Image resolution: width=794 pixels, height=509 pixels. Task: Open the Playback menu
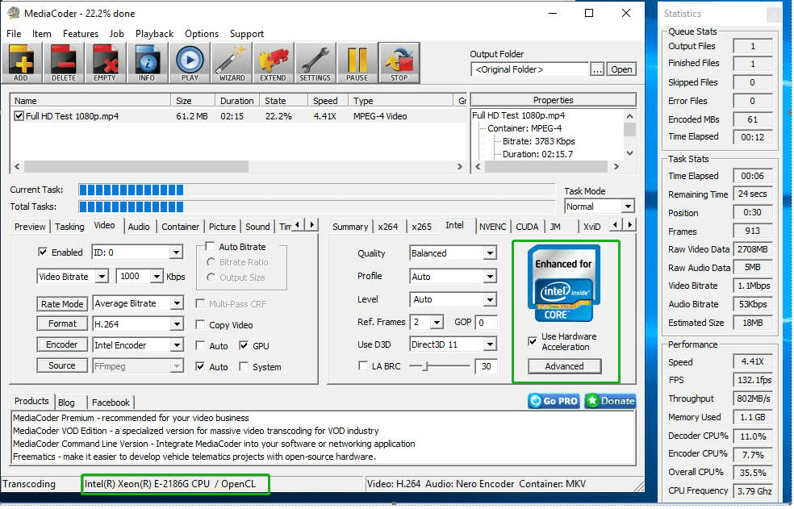point(154,34)
